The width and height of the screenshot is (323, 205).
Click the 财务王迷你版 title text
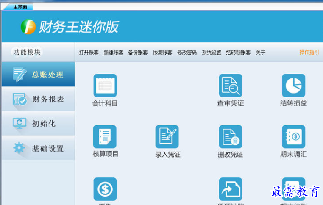(x=79, y=27)
